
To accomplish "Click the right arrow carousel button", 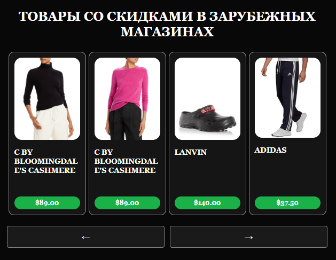I will [x=248, y=237].
